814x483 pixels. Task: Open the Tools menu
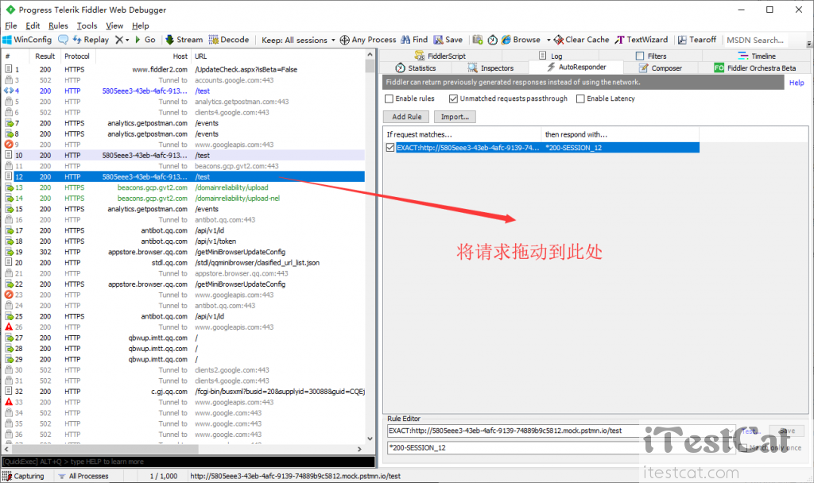87,25
